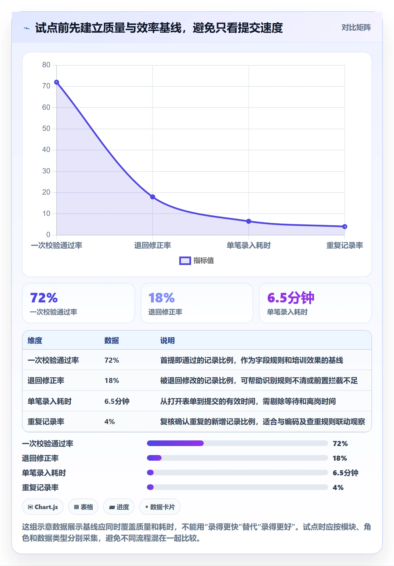Click the y-axis value 50
Screen dimensions: 394x566
(x=46, y=129)
